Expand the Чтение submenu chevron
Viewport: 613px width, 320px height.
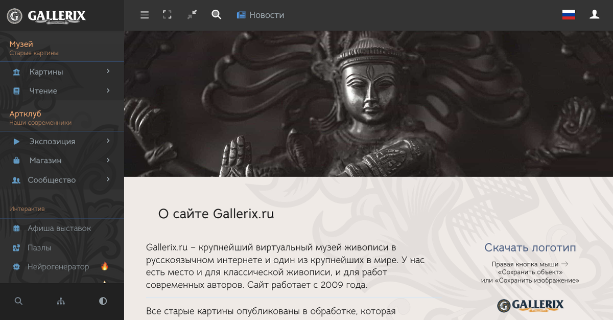pyautogui.click(x=108, y=90)
